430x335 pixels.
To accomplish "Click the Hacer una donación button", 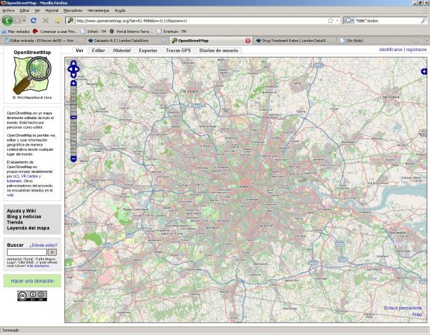I will click(32, 280).
